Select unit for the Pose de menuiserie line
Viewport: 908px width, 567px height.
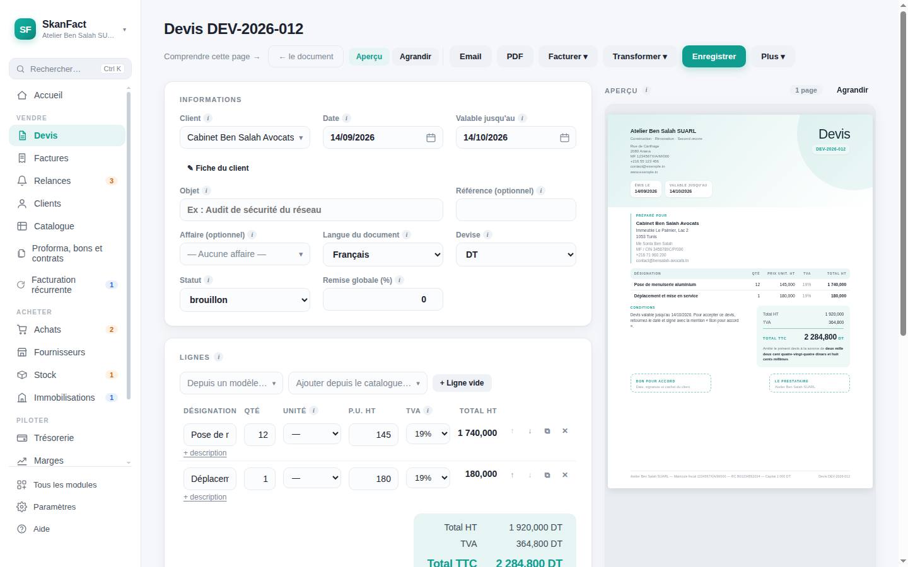(312, 433)
